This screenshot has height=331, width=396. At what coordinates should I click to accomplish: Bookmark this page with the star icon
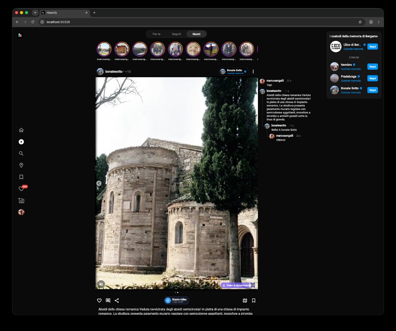360,22
